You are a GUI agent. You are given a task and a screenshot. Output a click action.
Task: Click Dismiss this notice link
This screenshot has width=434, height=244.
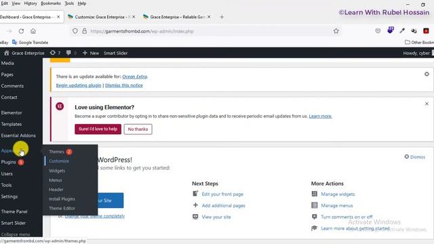point(124,85)
